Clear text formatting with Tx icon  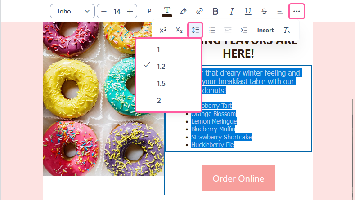[287, 30]
